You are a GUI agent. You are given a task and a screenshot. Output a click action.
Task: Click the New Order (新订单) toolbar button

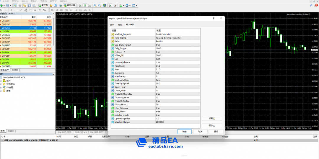(x=43, y=5)
